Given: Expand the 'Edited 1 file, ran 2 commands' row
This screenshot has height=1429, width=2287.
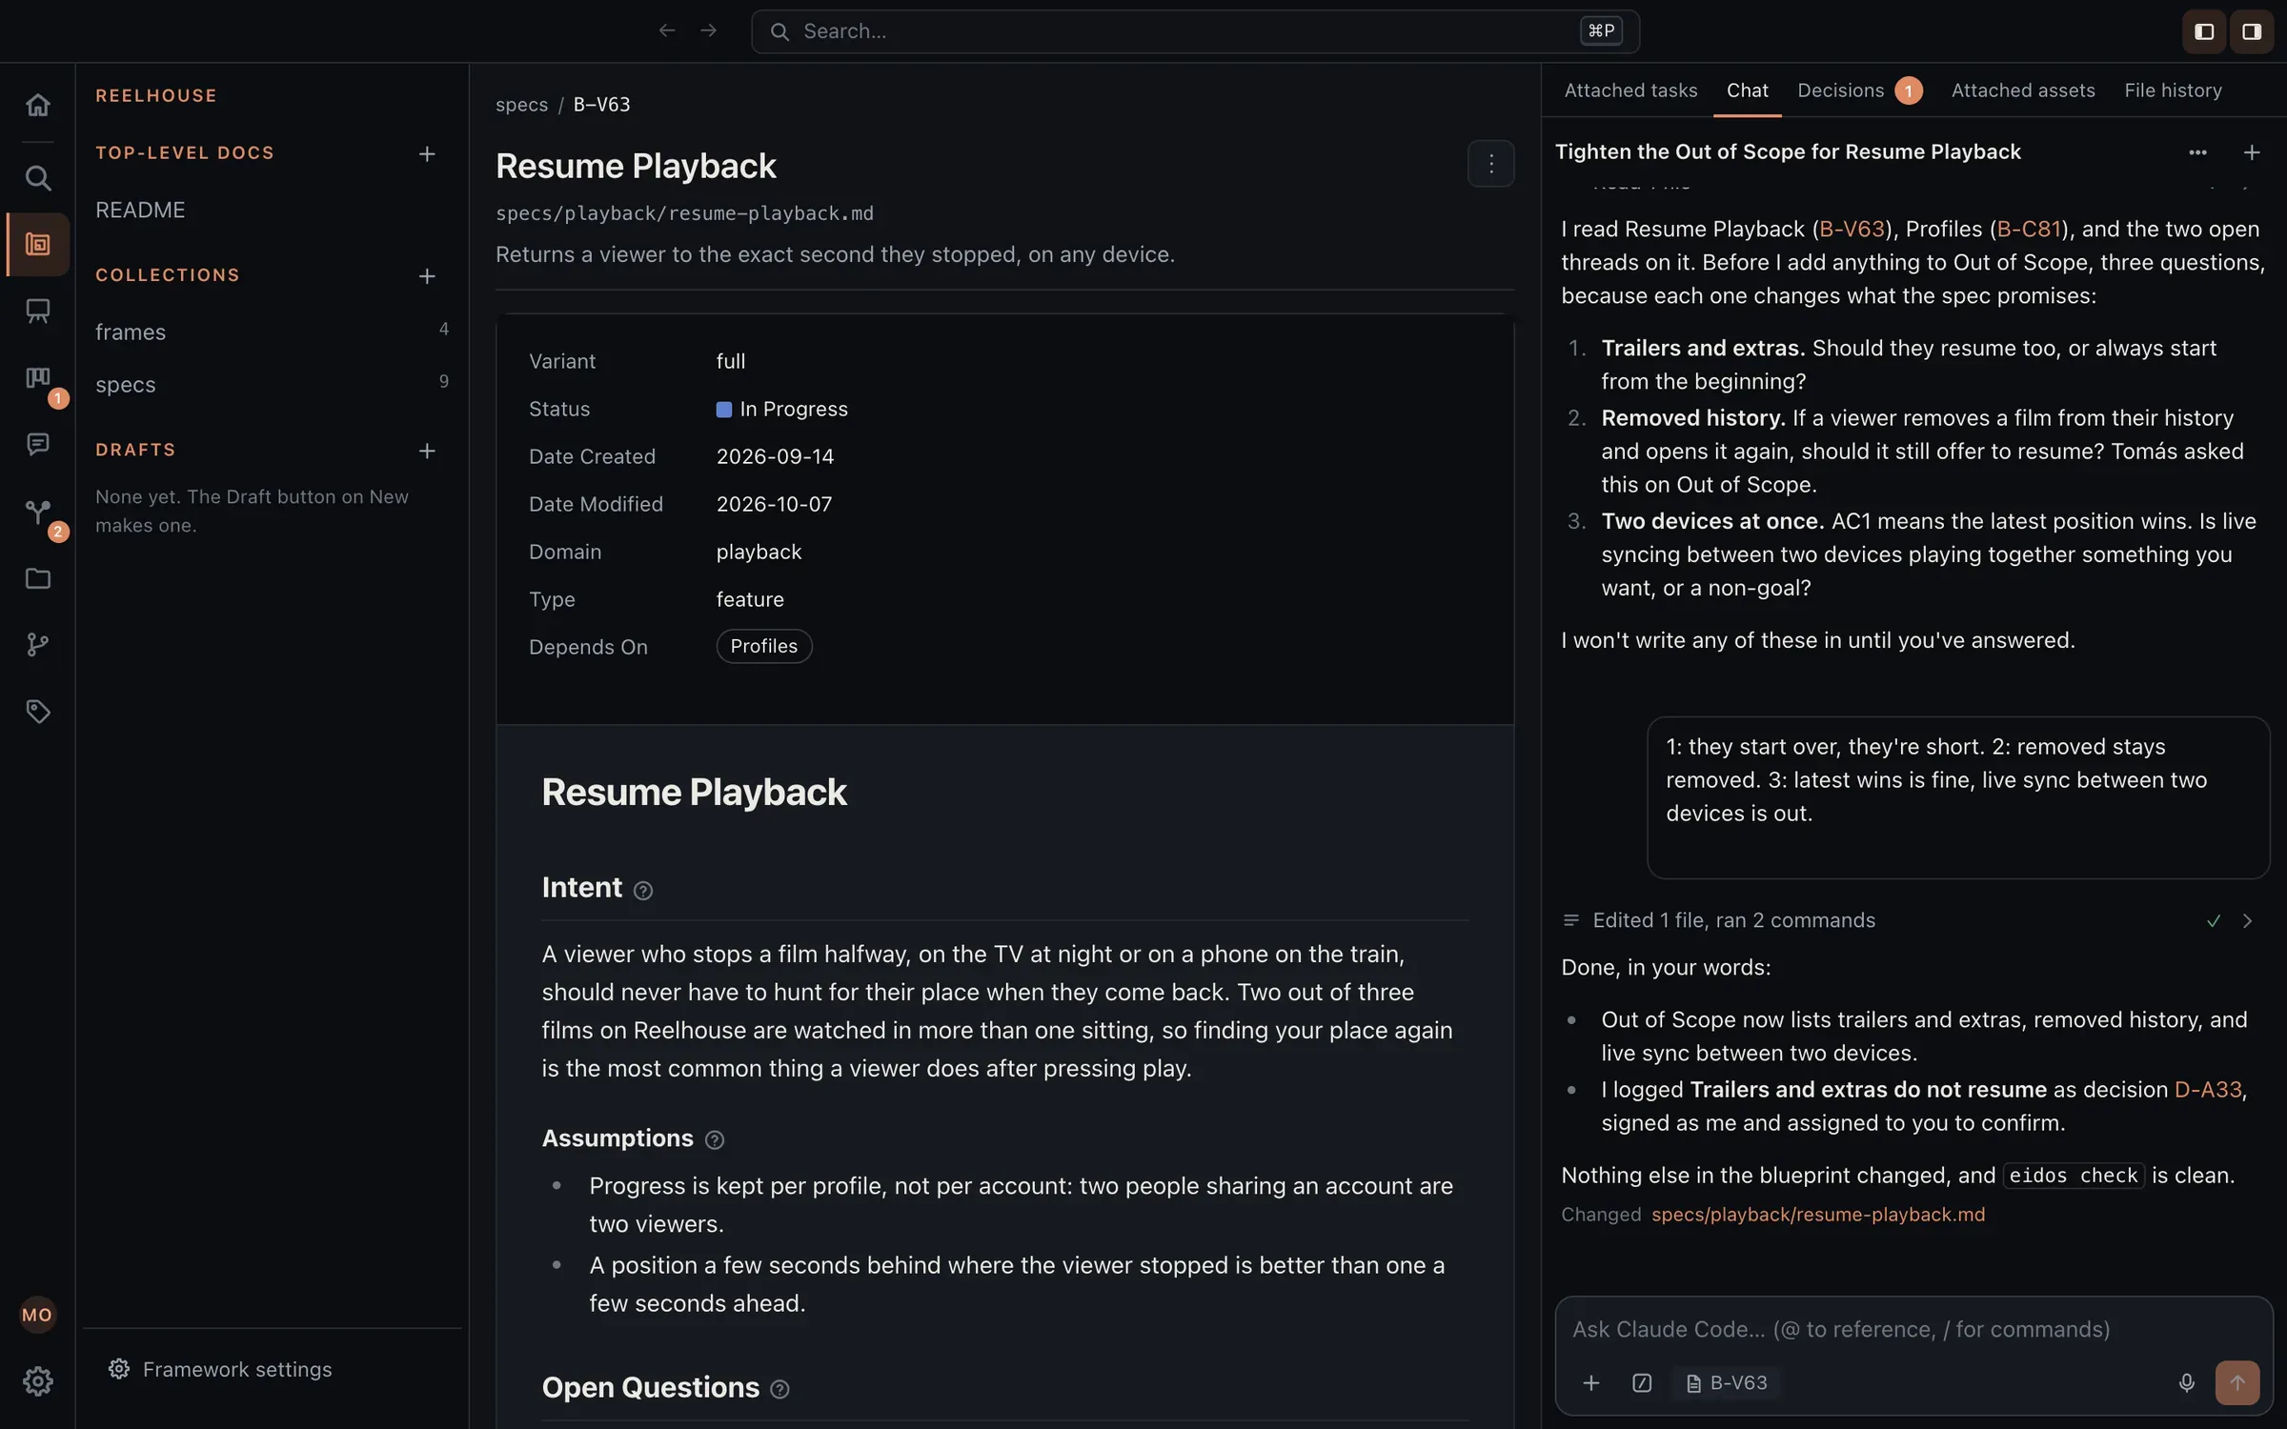Looking at the screenshot, I should click(x=1910, y=920).
